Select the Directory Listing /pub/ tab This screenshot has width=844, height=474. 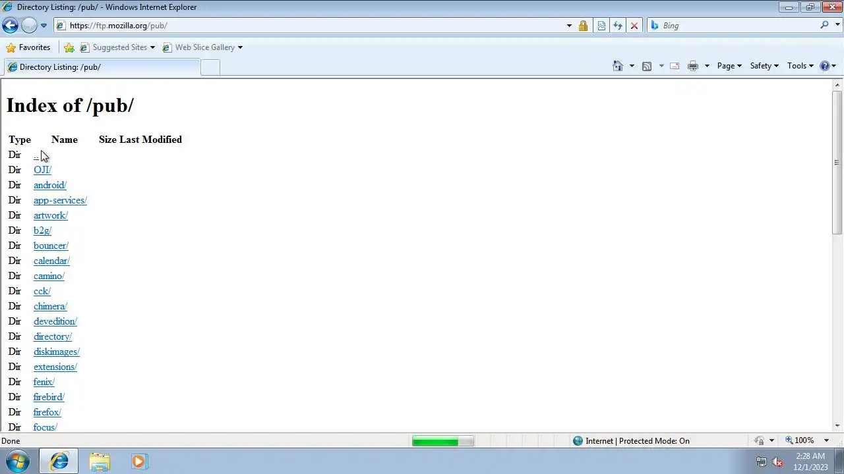[102, 67]
